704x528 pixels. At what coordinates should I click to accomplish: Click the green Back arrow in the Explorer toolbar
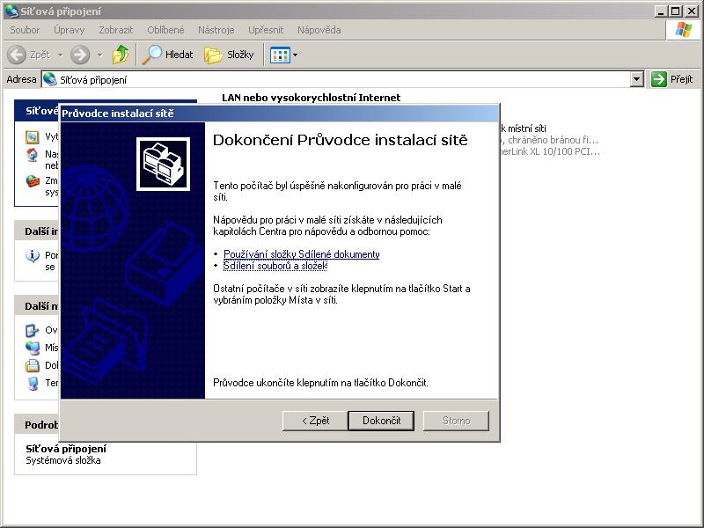[x=17, y=55]
